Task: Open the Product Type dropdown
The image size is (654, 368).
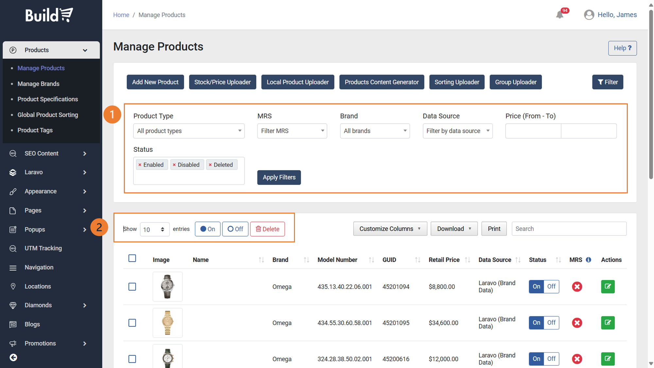Action: tap(189, 131)
